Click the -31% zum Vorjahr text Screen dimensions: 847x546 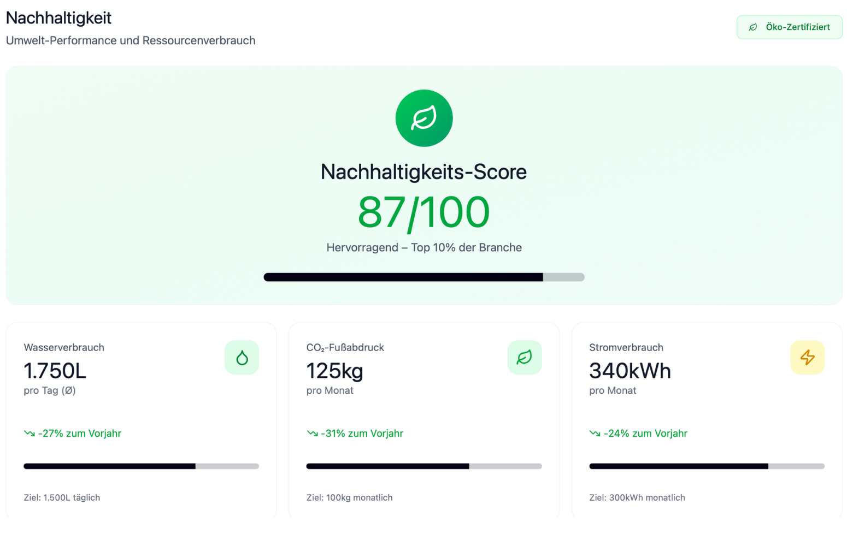[362, 434]
